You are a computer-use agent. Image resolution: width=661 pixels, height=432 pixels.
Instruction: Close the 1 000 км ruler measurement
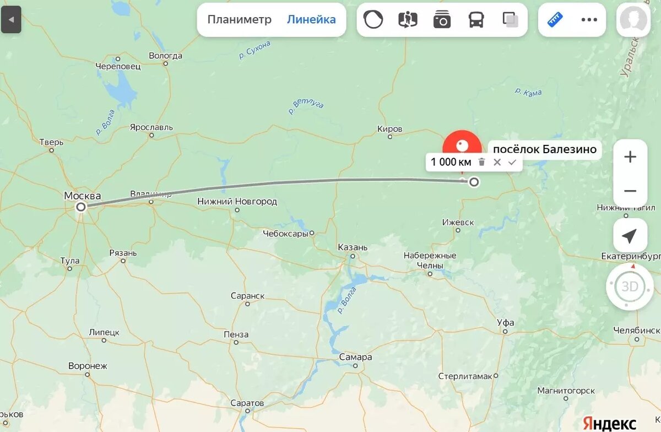pyautogui.click(x=497, y=162)
